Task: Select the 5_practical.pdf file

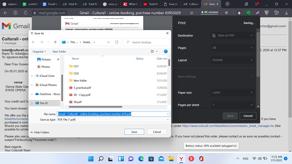Action: coord(82,88)
